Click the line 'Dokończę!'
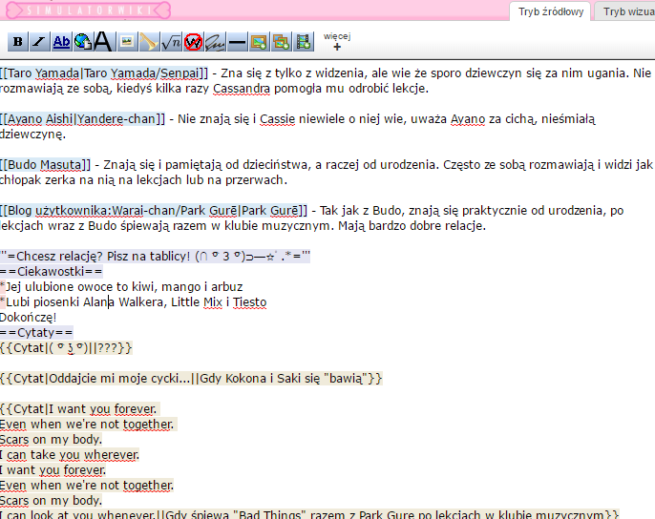 [x=28, y=318]
